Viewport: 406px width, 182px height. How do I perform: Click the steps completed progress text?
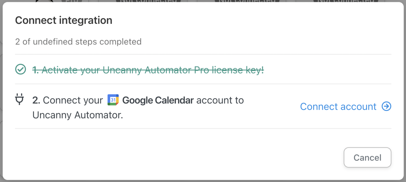(78, 41)
